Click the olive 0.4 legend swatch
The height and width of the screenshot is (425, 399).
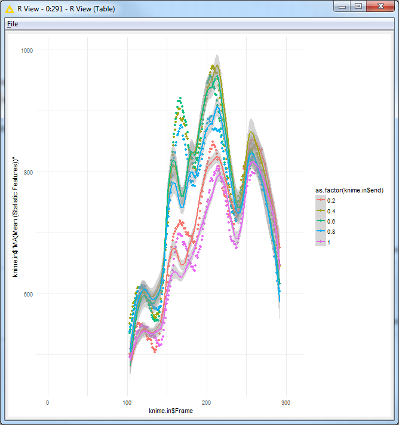321,210
